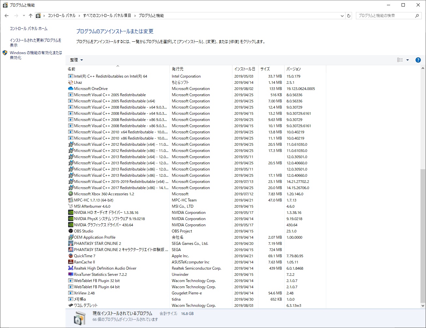Click the PHANTASY STAR ONLINE 2 icon
Viewport: 426px width, 328px height.
click(71, 244)
